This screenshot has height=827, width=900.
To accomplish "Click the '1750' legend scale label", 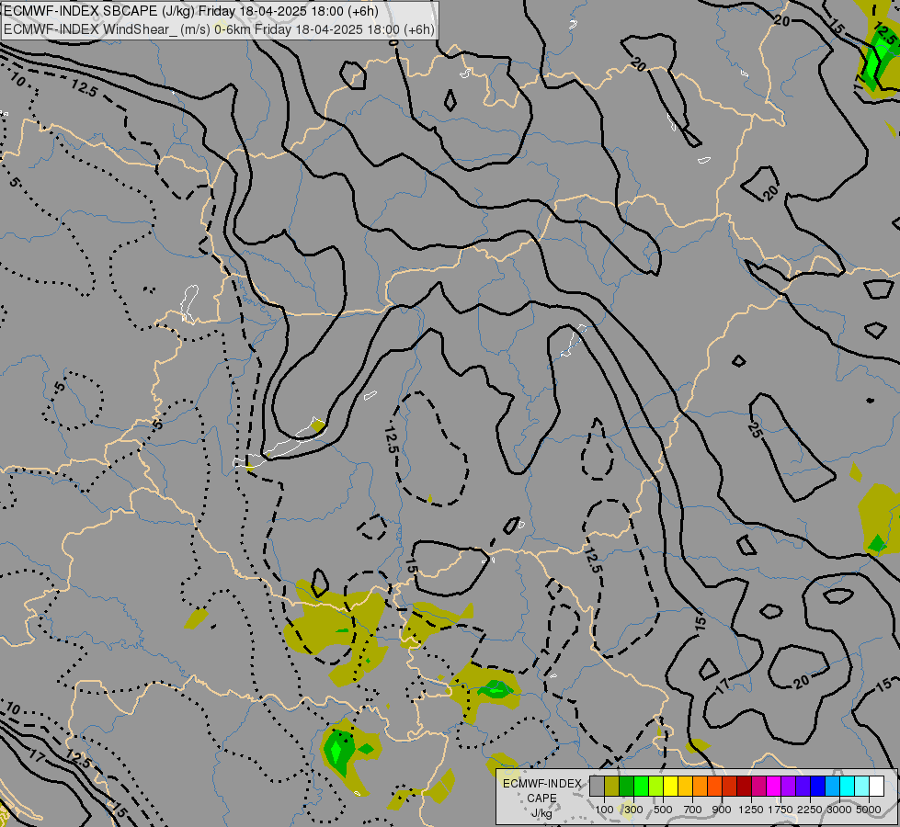I will [x=780, y=810].
